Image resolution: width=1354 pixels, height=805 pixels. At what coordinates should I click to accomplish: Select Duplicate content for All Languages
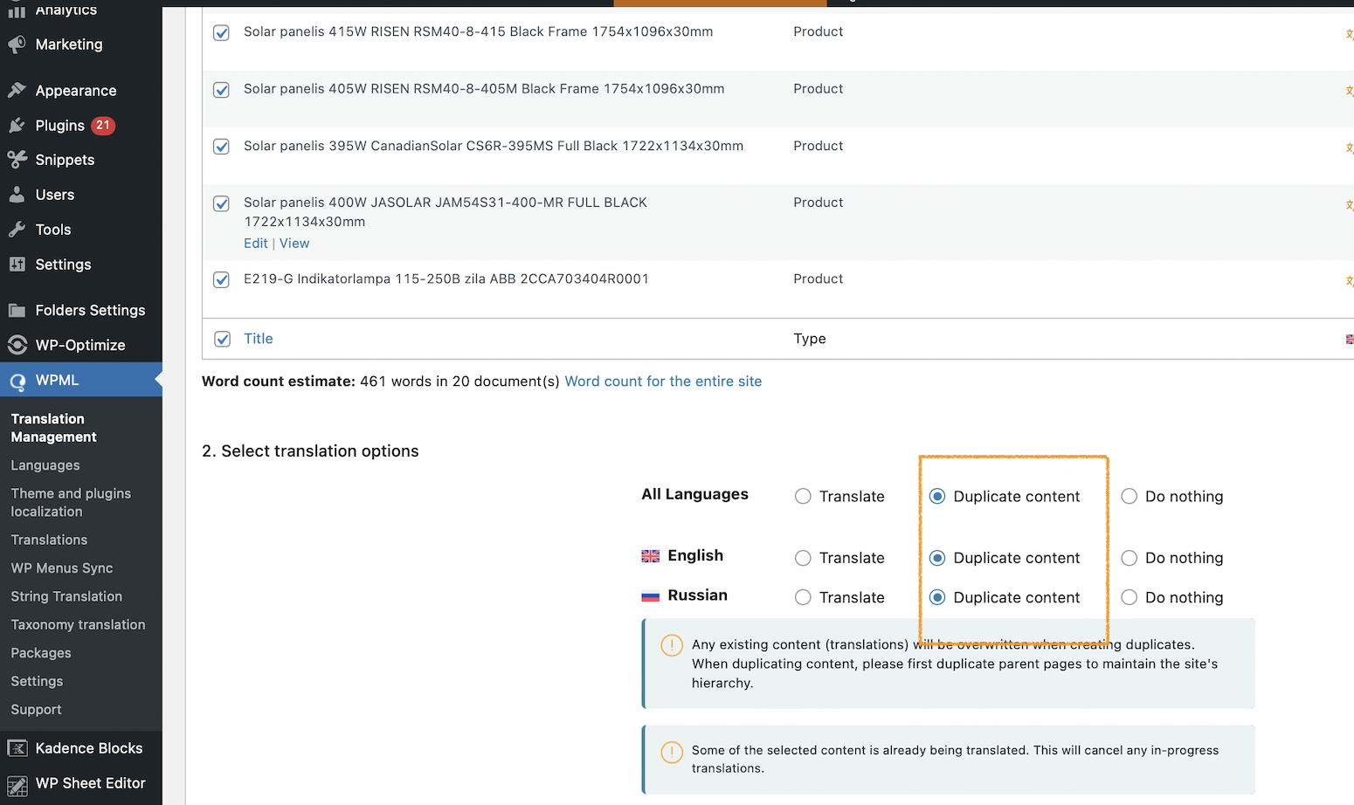(937, 496)
